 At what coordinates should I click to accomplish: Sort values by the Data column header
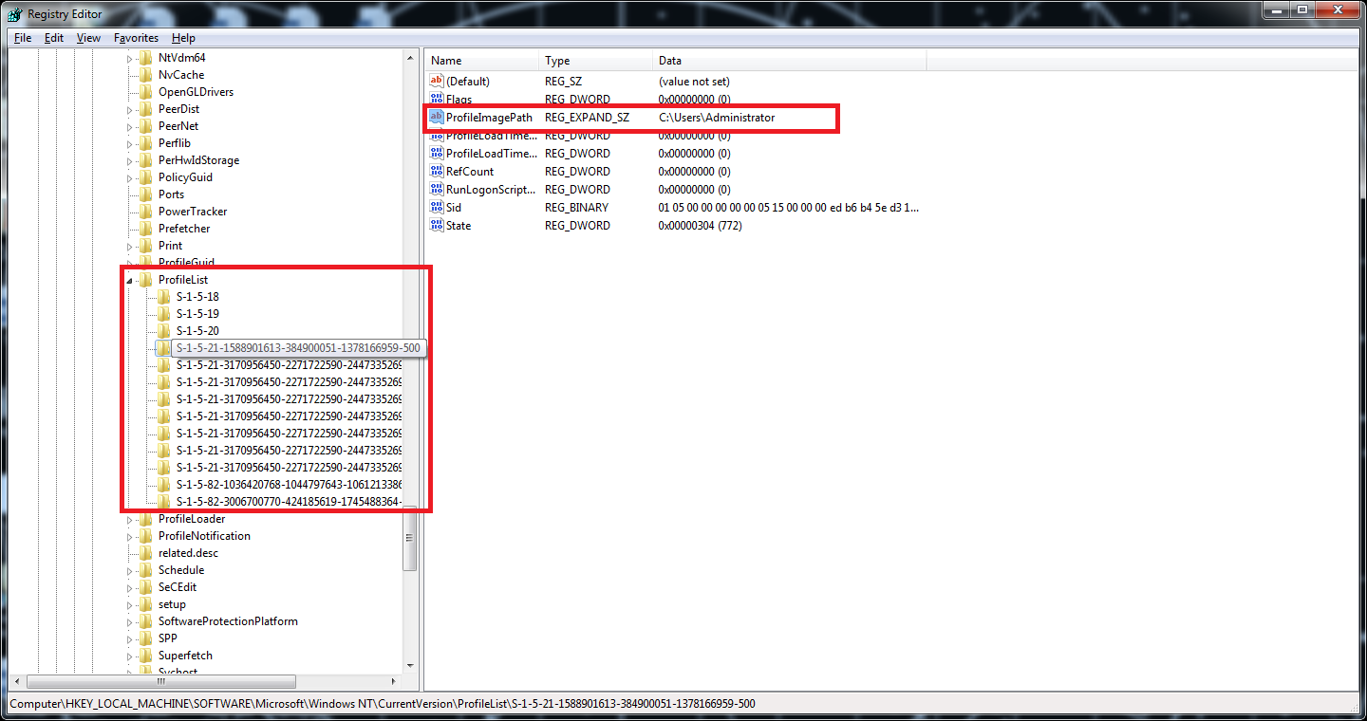[789, 61]
